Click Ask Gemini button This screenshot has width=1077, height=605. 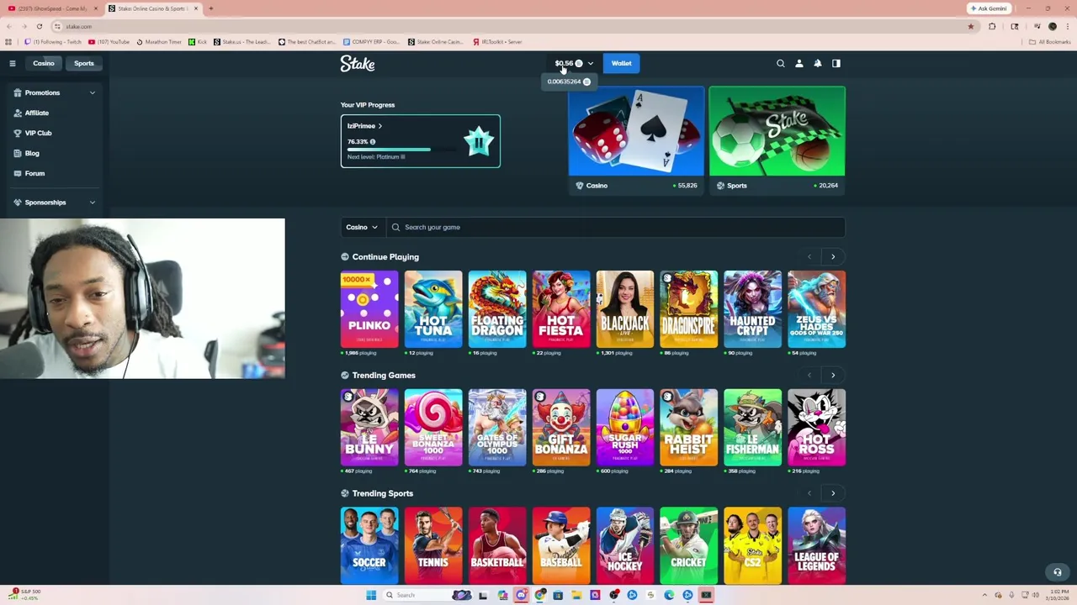click(989, 8)
